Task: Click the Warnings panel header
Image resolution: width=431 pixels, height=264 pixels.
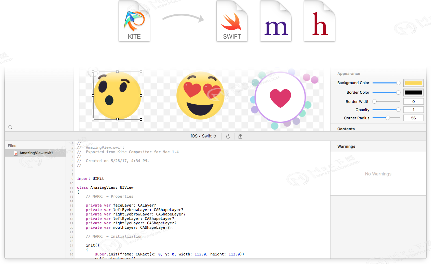Action: (346, 146)
